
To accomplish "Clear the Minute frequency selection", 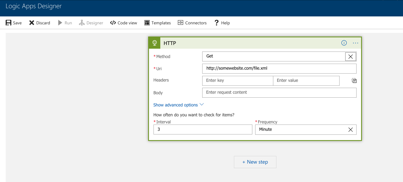I will point(350,130).
